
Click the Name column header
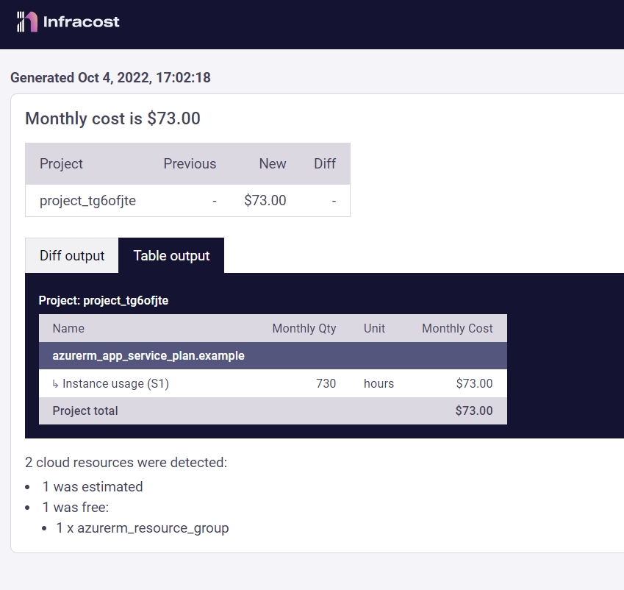68,329
